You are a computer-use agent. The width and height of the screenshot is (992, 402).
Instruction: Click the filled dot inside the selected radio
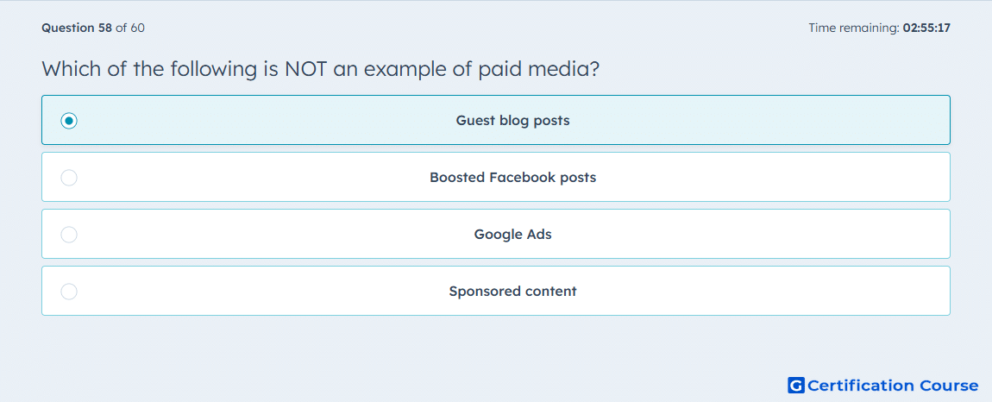69,120
